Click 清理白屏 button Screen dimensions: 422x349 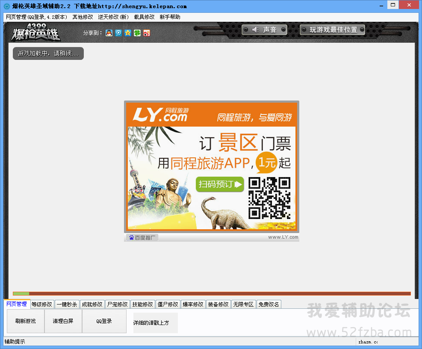pyautogui.click(x=63, y=321)
